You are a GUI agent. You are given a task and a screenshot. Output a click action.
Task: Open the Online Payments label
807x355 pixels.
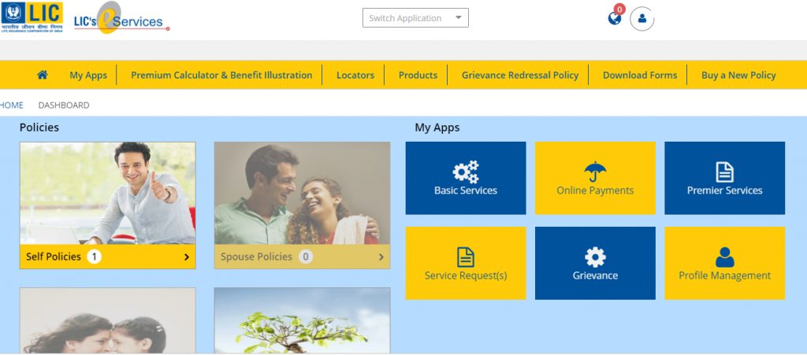pyautogui.click(x=595, y=190)
